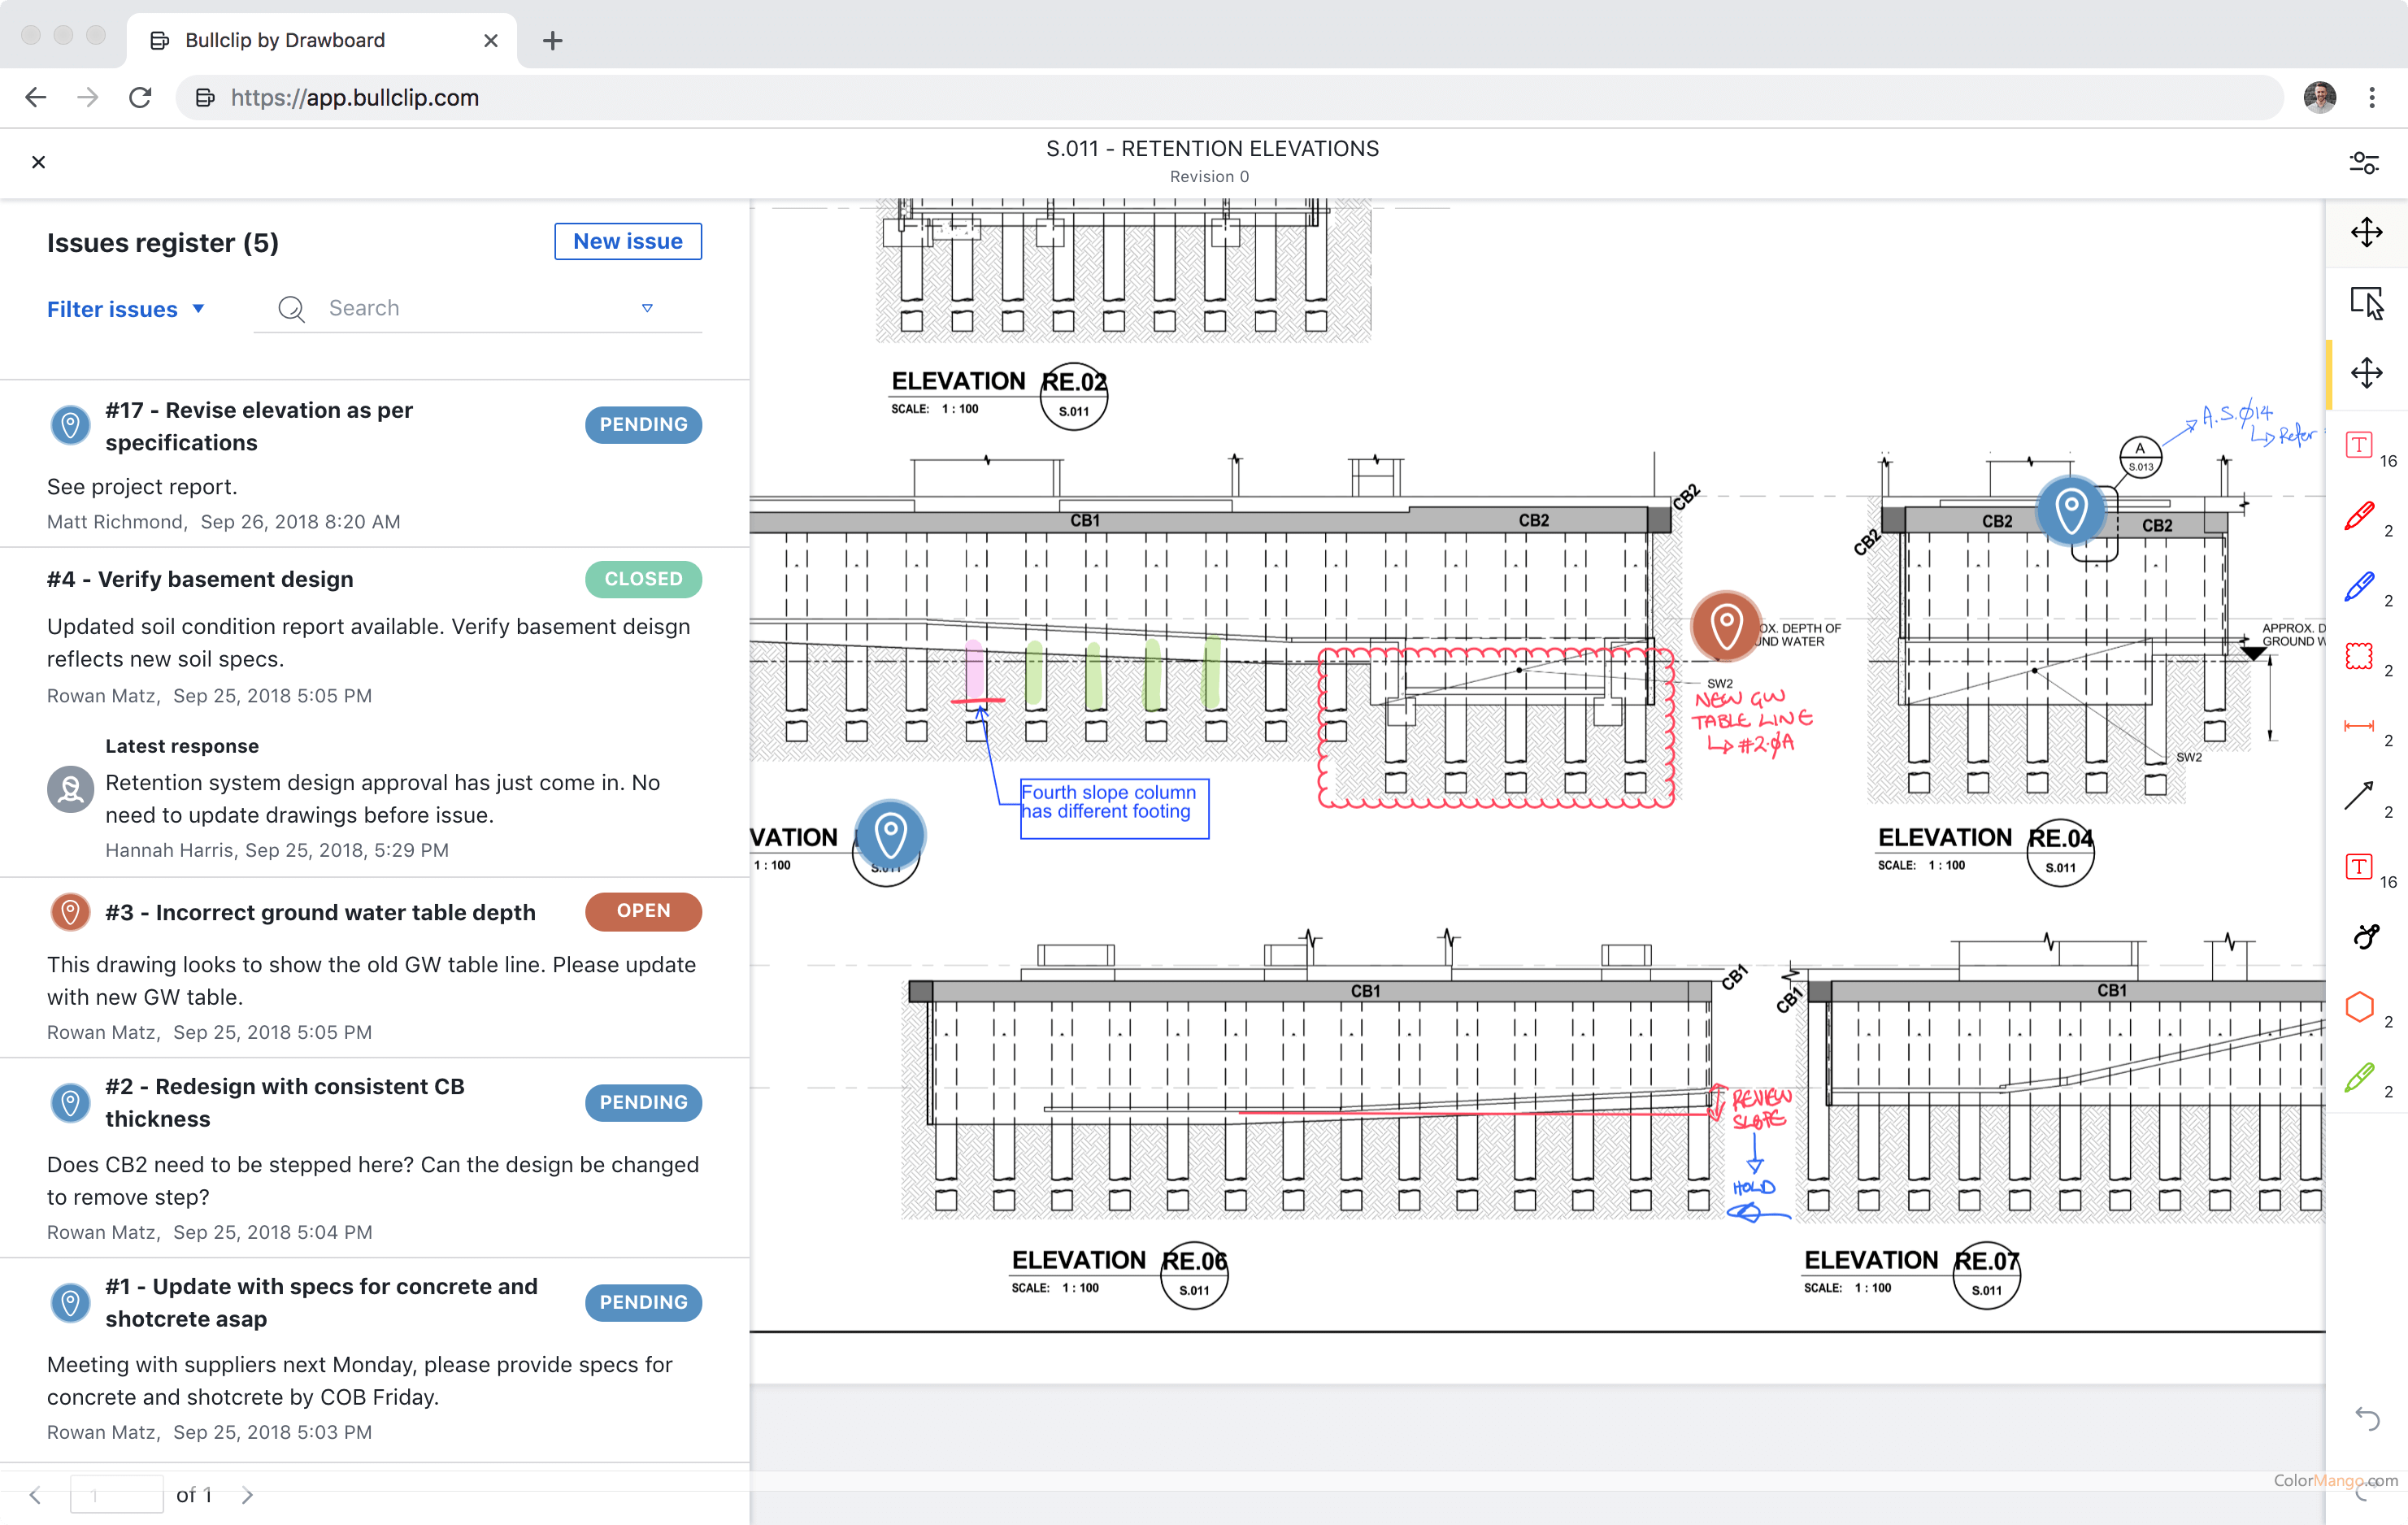Viewport: 2408px width, 1525px height.
Task: Click the PENDING status on issue #17
Action: 643,424
